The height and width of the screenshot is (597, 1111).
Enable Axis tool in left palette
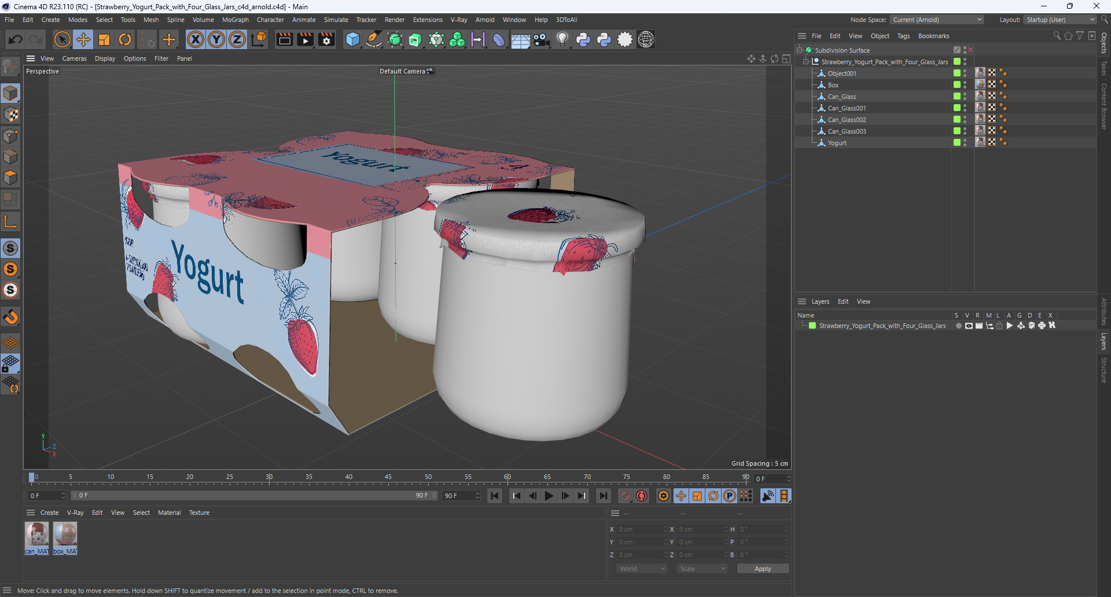10,222
